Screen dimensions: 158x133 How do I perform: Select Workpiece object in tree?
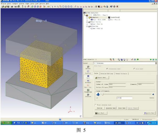click(94, 18)
